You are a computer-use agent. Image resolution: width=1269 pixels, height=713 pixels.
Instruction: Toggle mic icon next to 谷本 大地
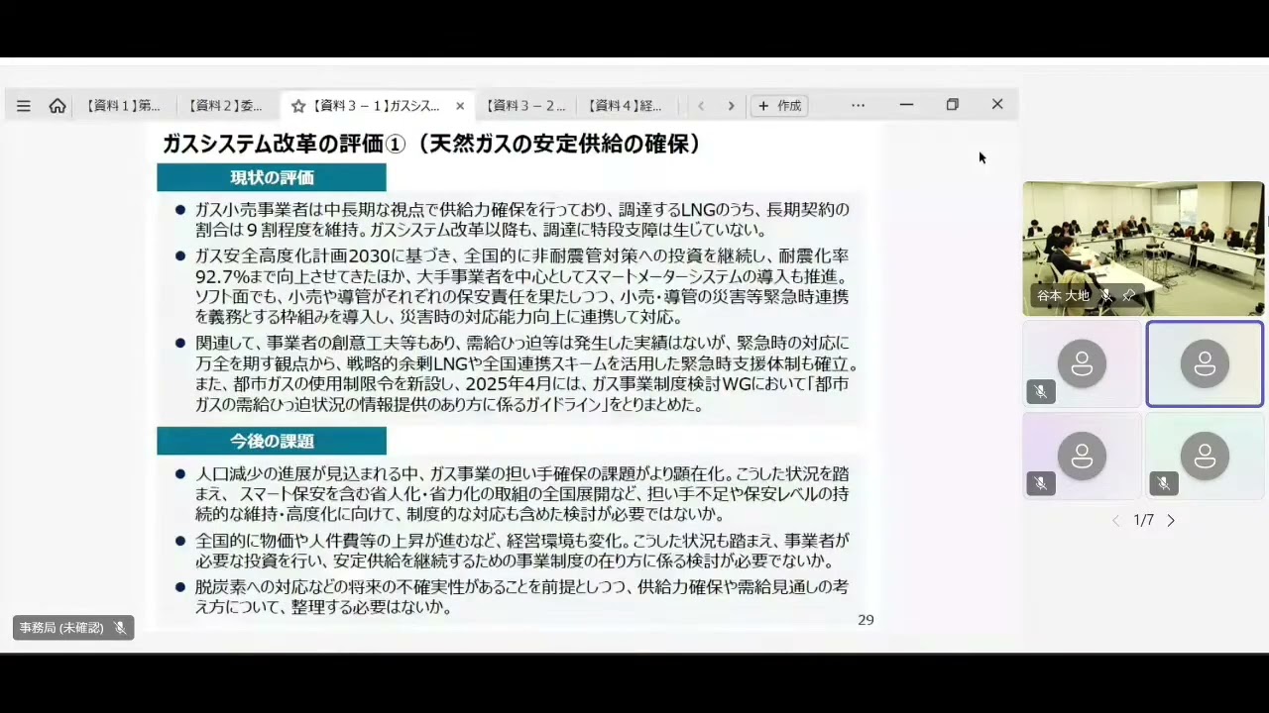1107,296
